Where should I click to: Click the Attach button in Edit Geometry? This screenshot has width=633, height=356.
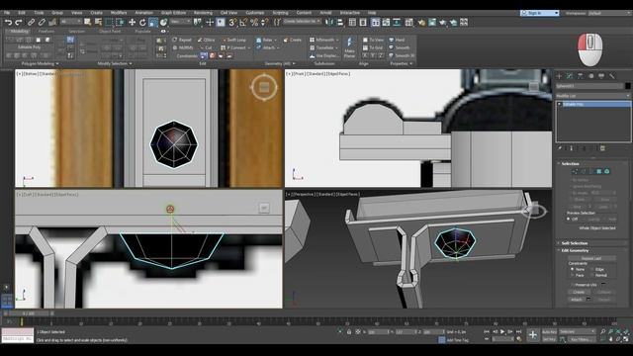click(576, 300)
